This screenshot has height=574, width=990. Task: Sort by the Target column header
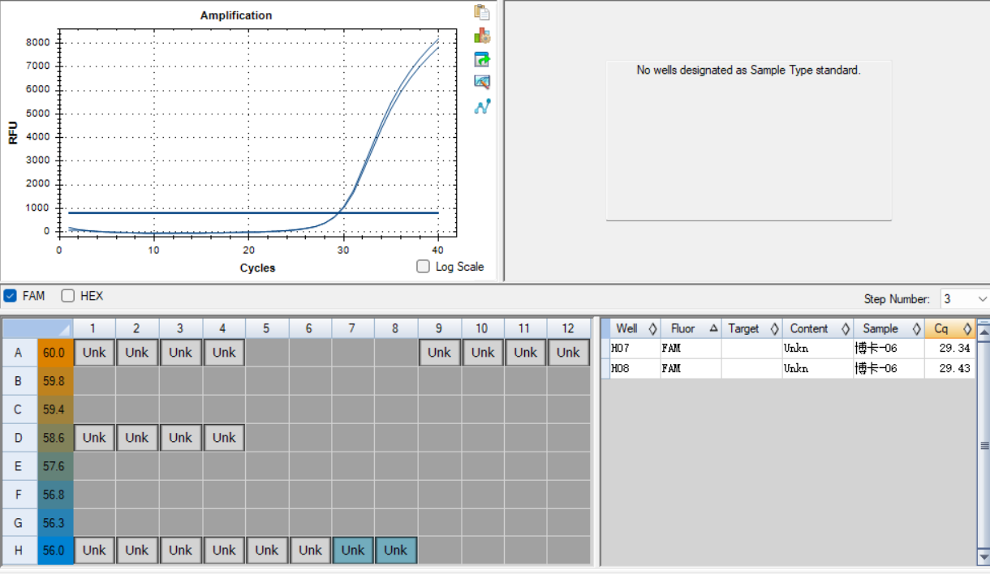point(752,328)
